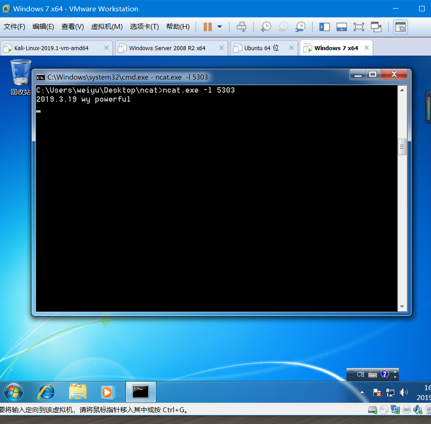Open the network tray icon
The width and height of the screenshot is (431, 424).
click(390, 392)
